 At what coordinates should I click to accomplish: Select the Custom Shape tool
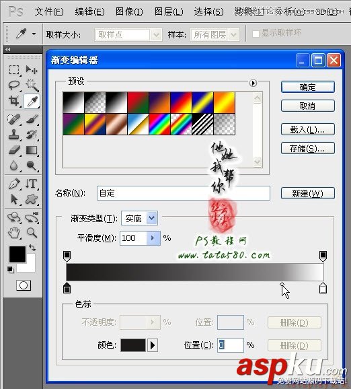[x=32, y=199]
